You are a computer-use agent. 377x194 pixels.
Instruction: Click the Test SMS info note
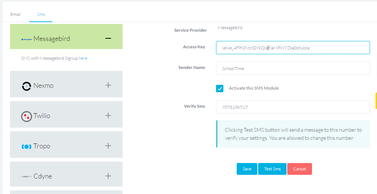point(293,134)
